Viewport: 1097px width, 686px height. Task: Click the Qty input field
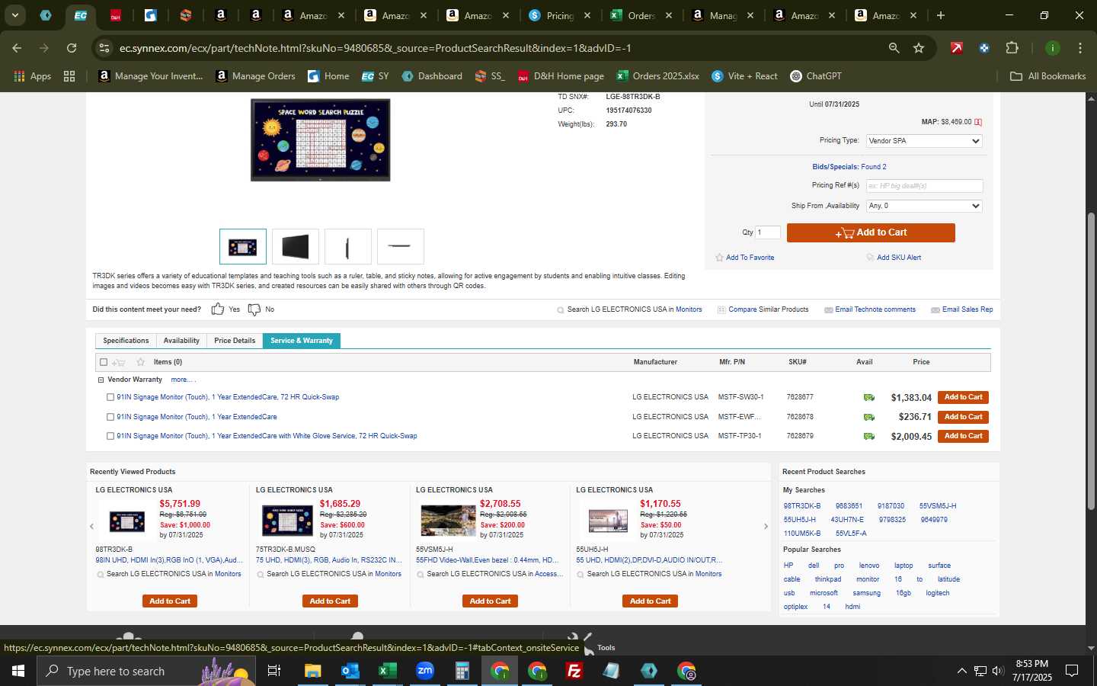pyautogui.click(x=768, y=232)
